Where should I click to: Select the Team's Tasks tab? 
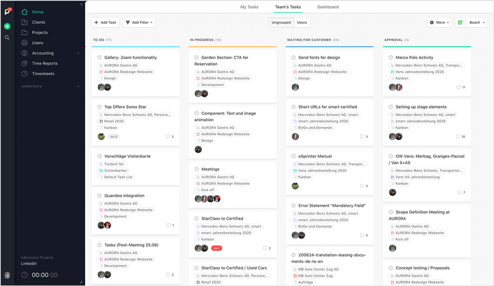[x=288, y=7]
